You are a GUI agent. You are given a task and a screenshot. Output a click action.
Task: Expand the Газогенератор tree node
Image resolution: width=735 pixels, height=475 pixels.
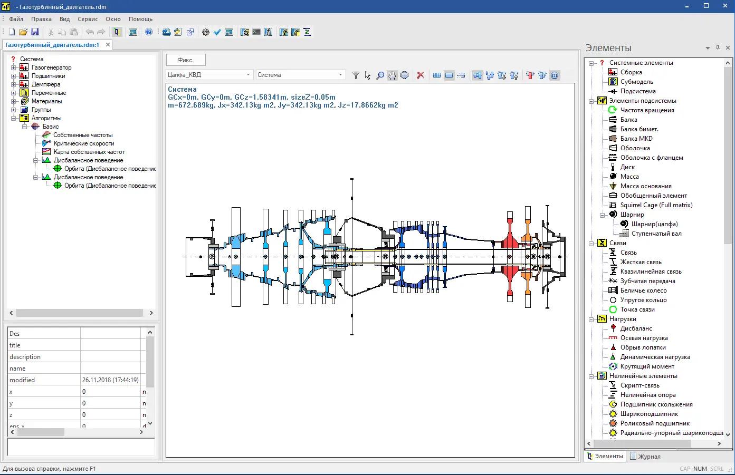(x=13, y=67)
